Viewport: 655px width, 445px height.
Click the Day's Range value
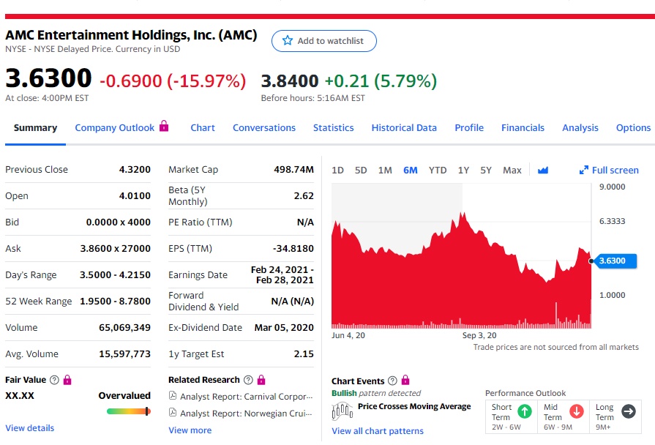tap(115, 274)
